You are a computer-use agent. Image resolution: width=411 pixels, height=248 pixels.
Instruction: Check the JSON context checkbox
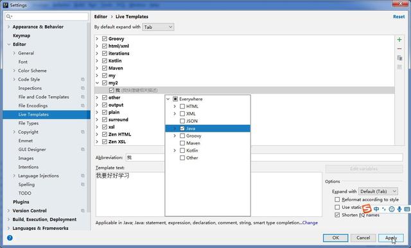[182, 121]
